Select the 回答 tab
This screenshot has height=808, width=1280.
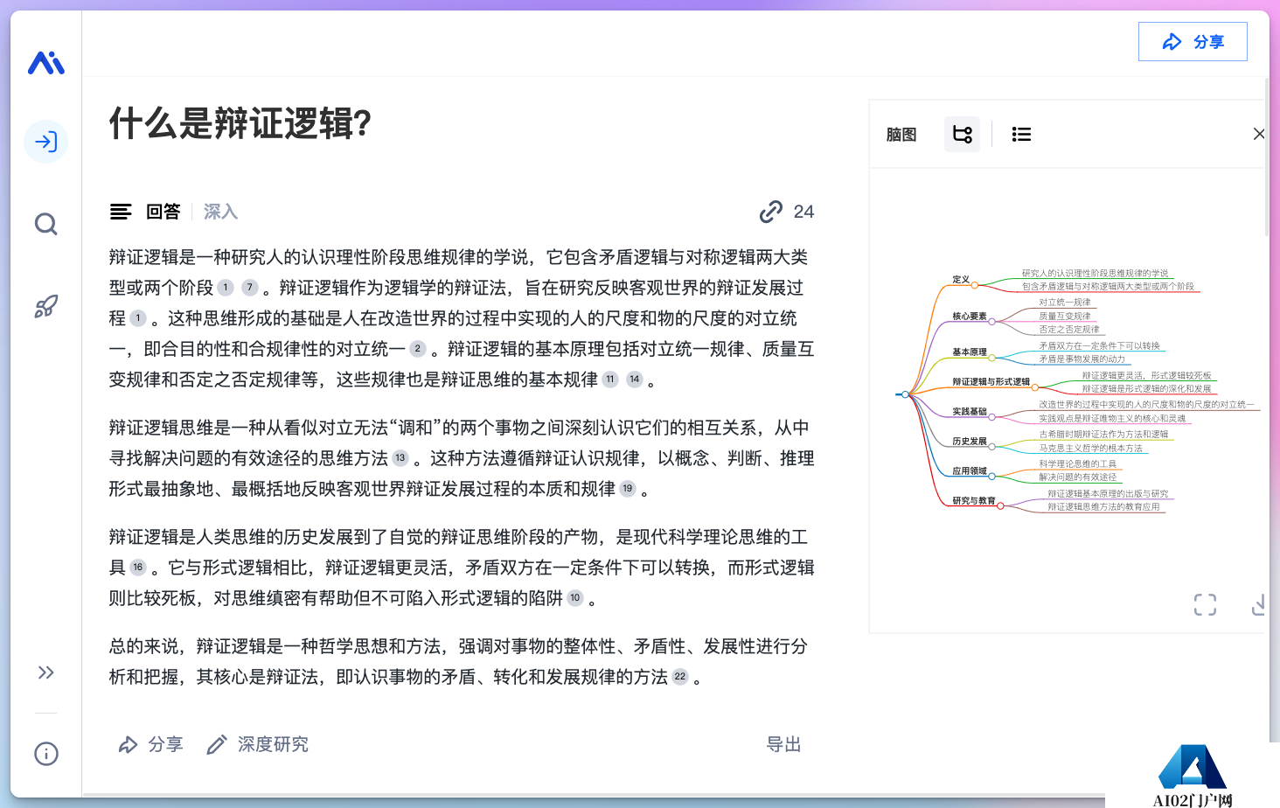pyautogui.click(x=163, y=212)
